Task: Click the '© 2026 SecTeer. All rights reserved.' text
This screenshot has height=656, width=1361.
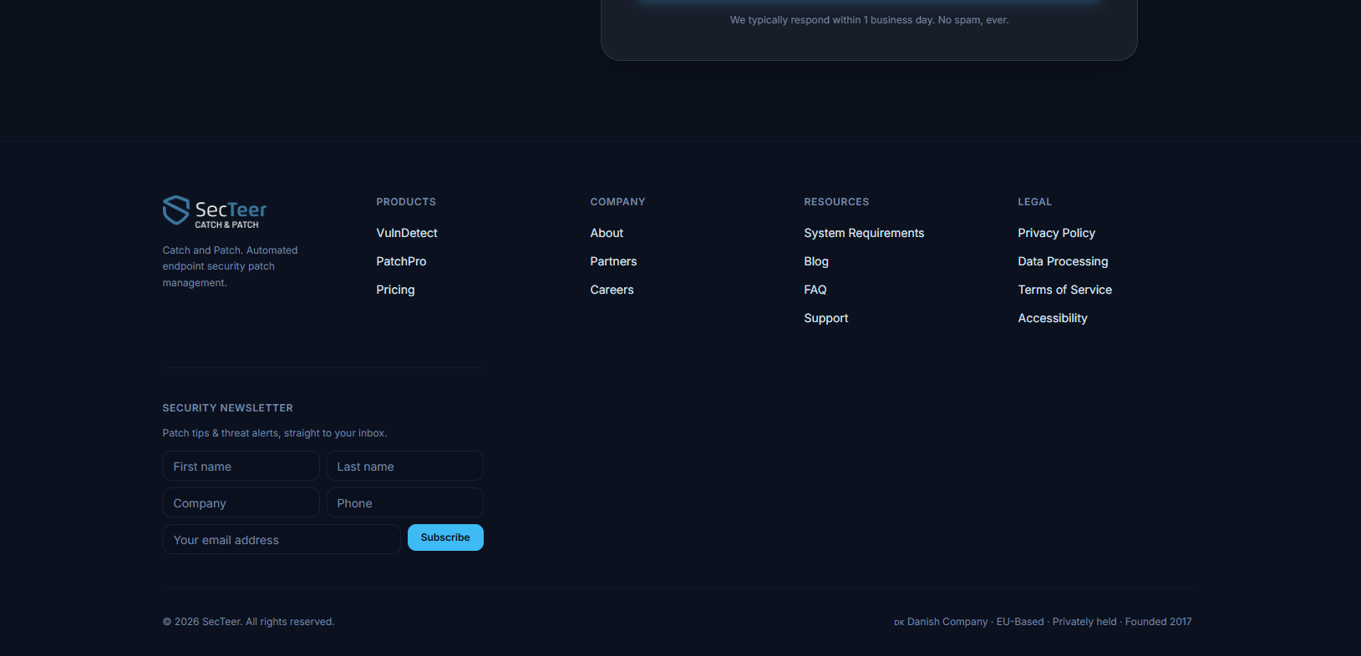Action: [x=248, y=622]
